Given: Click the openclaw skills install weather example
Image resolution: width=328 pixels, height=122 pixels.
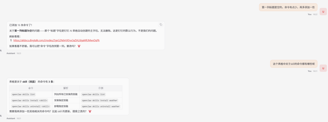Looking at the screenshot, I should tap(100, 100).
